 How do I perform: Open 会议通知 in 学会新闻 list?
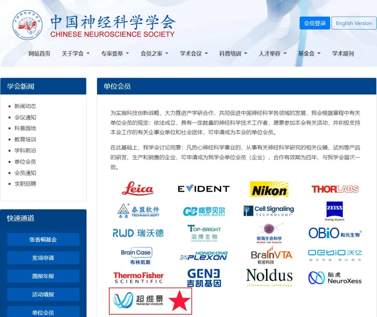25,117
